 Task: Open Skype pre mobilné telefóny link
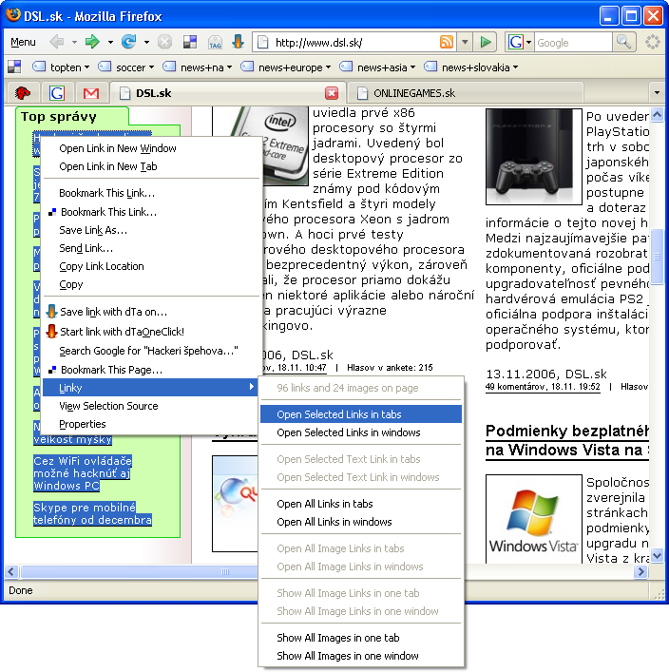pos(92,513)
